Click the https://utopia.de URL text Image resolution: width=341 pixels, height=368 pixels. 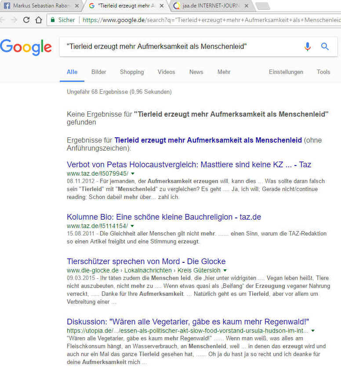pos(188,331)
